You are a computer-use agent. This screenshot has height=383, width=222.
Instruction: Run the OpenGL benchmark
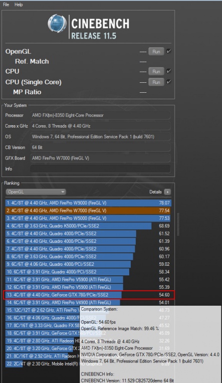tap(156, 51)
